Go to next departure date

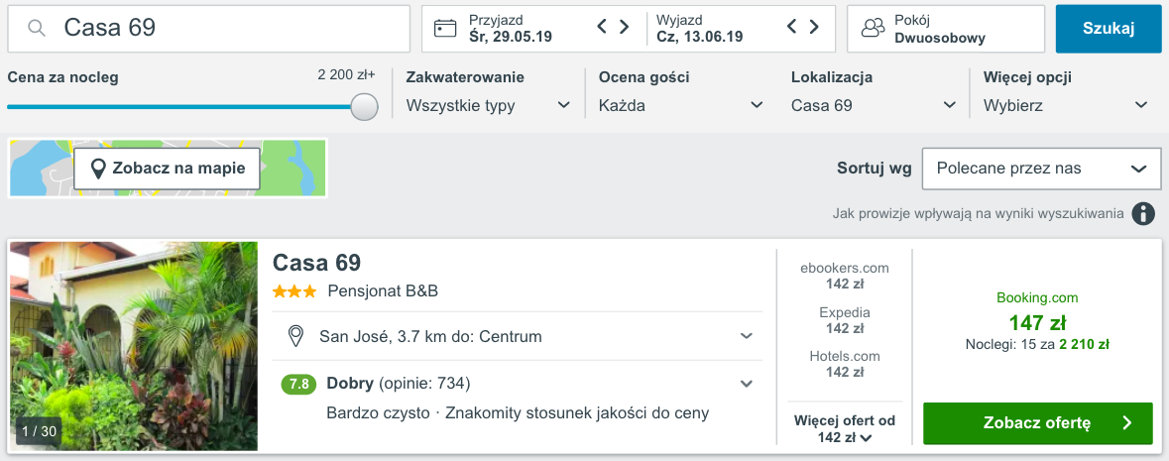point(814,28)
